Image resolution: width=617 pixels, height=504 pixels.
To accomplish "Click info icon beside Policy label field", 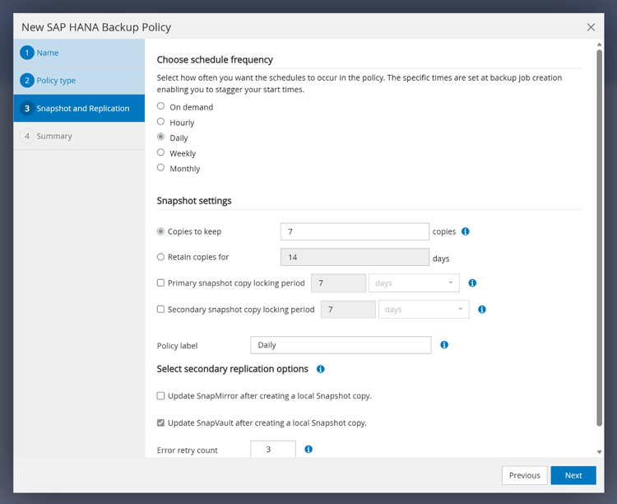I will [x=444, y=345].
